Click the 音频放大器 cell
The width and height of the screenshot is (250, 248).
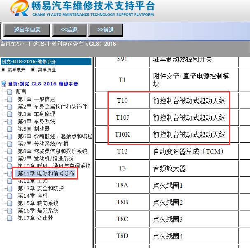click(194, 168)
